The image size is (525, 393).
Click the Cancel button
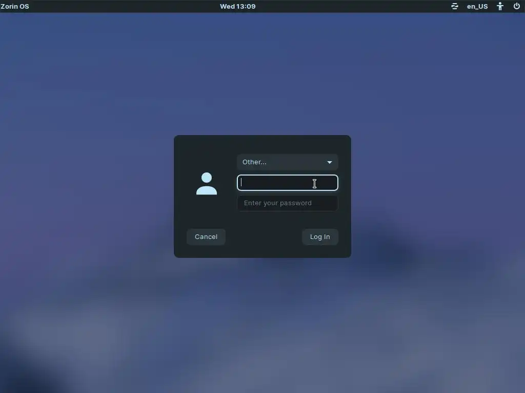tap(206, 237)
